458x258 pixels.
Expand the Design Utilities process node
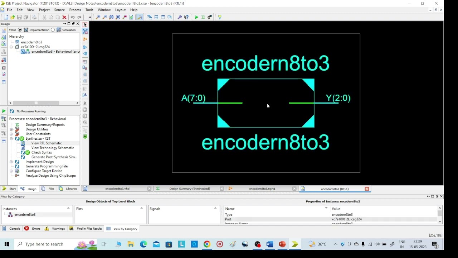coord(11,129)
